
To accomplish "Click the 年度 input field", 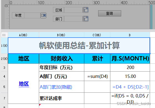I will pyautogui.click(x=32, y=15).
